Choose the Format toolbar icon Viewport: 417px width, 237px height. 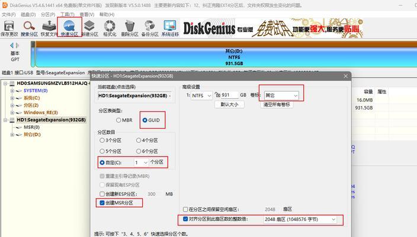pos(110,28)
